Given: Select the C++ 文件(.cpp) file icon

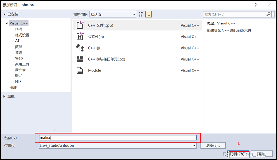Looking at the screenshot, I should pyautogui.click(x=80, y=25).
